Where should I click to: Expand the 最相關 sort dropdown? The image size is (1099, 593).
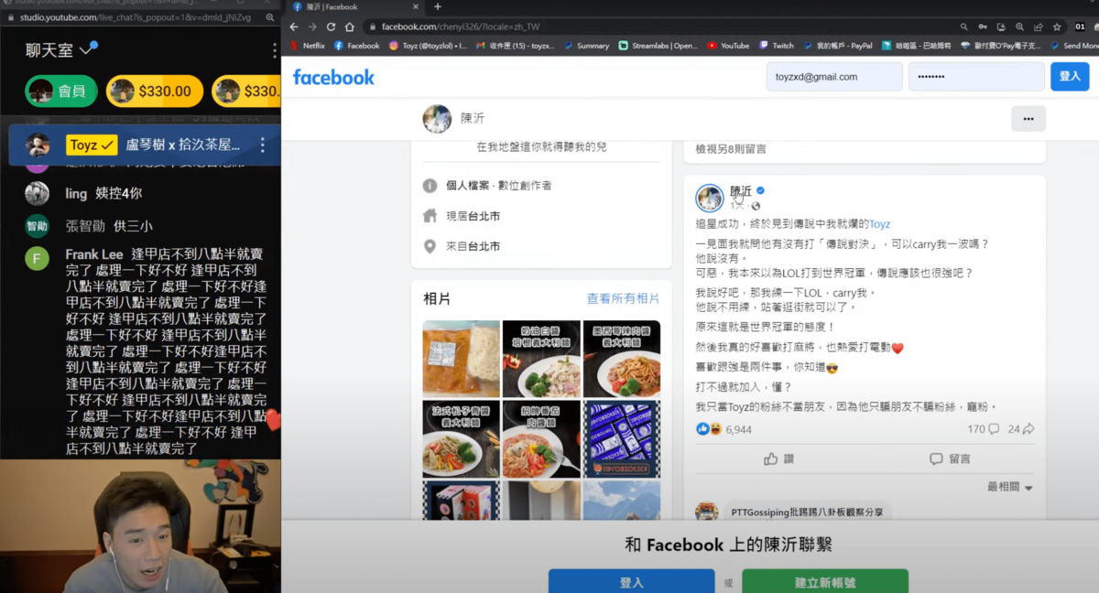(1010, 487)
